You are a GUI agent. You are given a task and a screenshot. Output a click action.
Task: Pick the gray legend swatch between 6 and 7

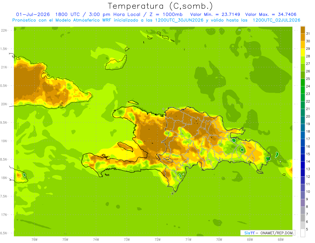(303, 218)
